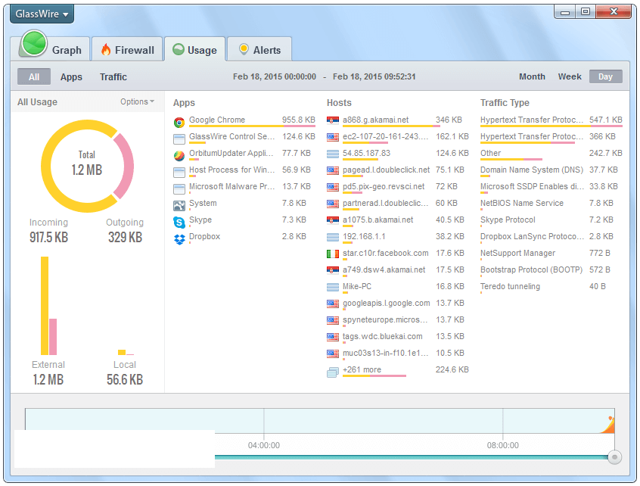Open the GlassWire dropdown menu
Image resolution: width=640 pixels, height=486 pixels.
(x=42, y=14)
